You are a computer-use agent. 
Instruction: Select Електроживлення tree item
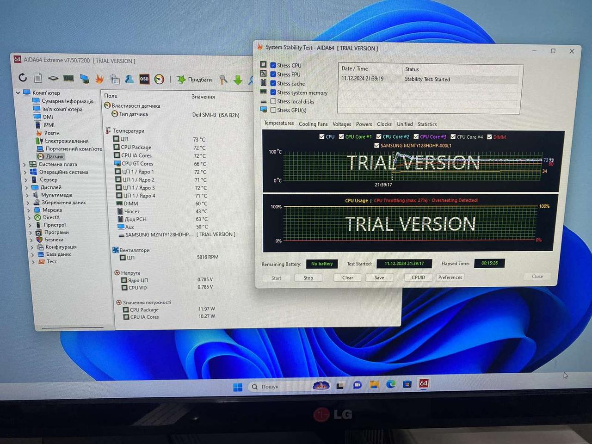point(67,141)
